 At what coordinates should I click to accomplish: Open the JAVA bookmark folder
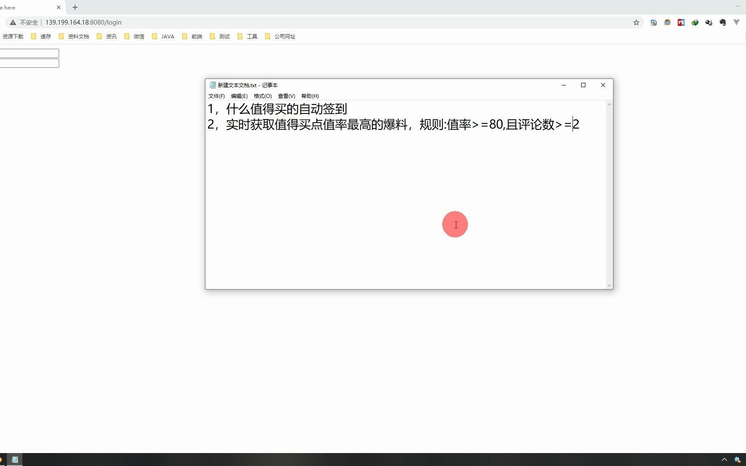(x=163, y=37)
